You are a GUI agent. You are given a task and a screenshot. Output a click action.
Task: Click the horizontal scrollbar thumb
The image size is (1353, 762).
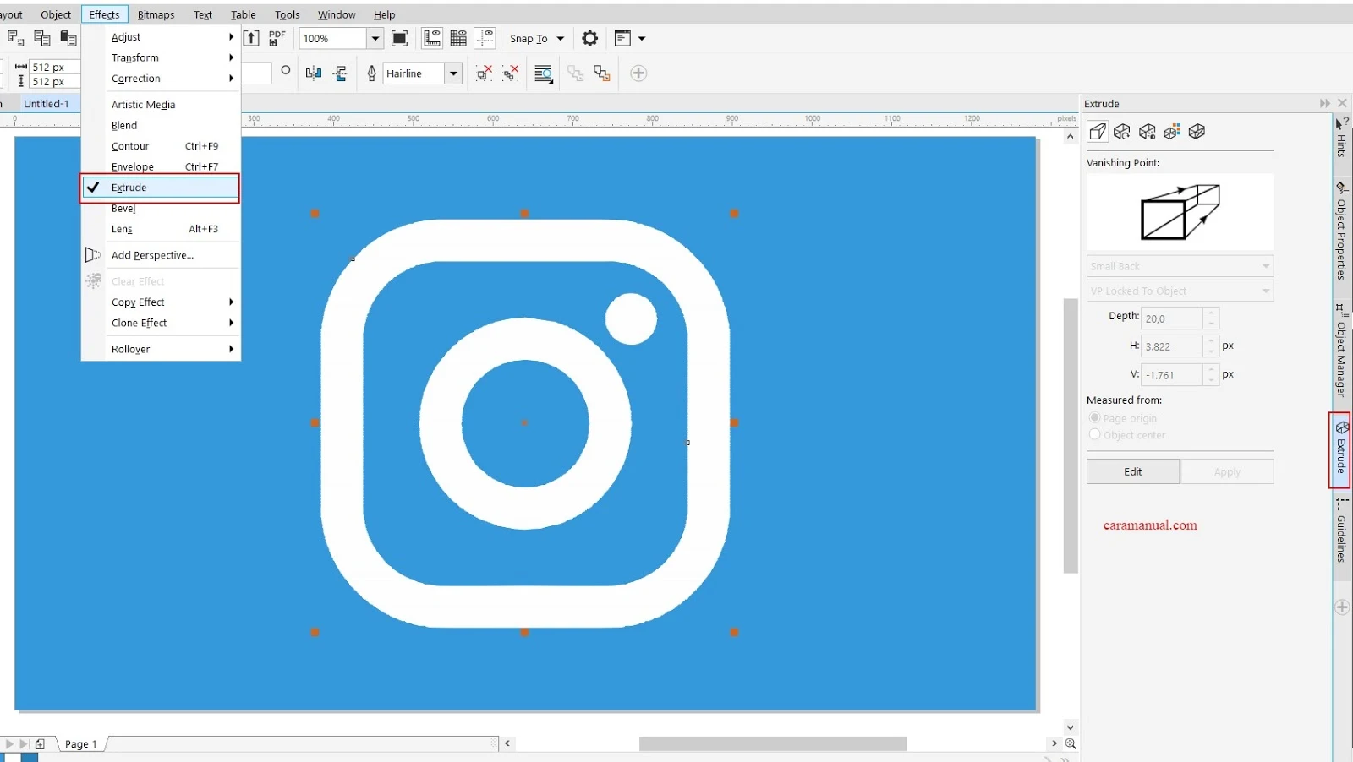pyautogui.click(x=773, y=743)
